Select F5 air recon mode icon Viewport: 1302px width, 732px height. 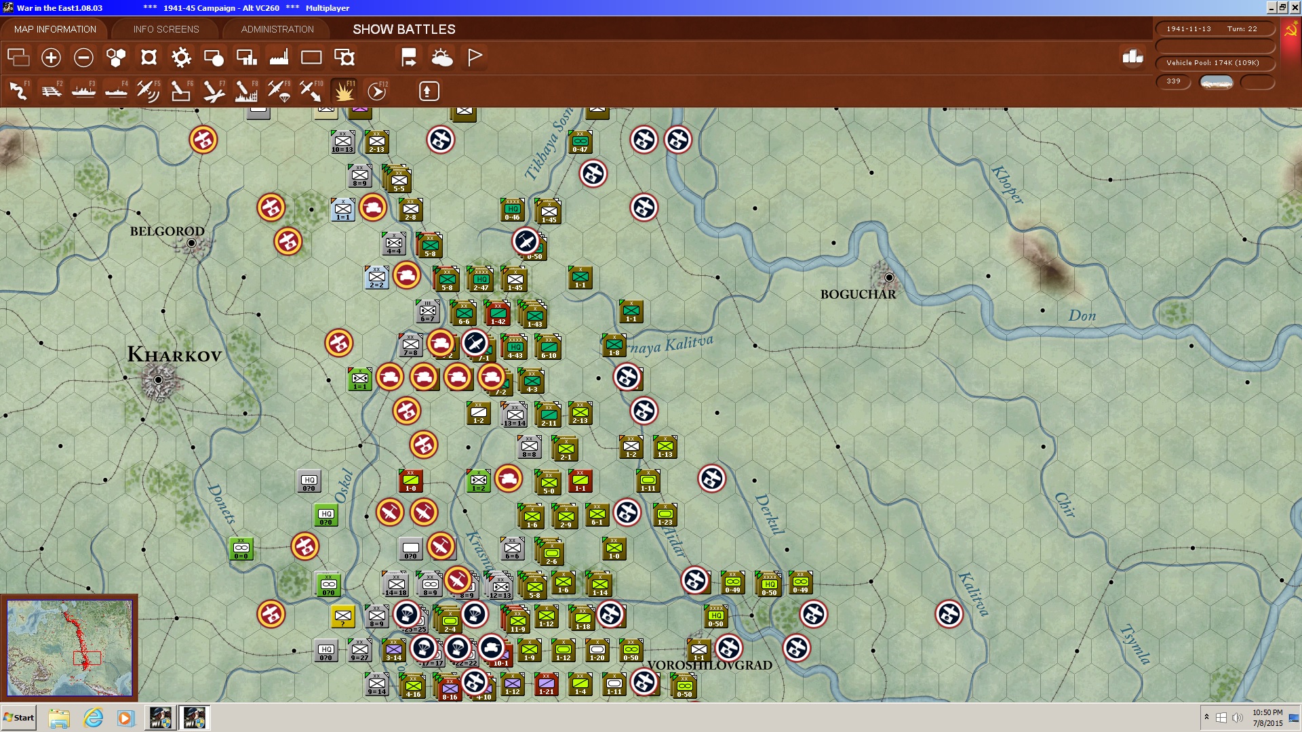pos(148,91)
